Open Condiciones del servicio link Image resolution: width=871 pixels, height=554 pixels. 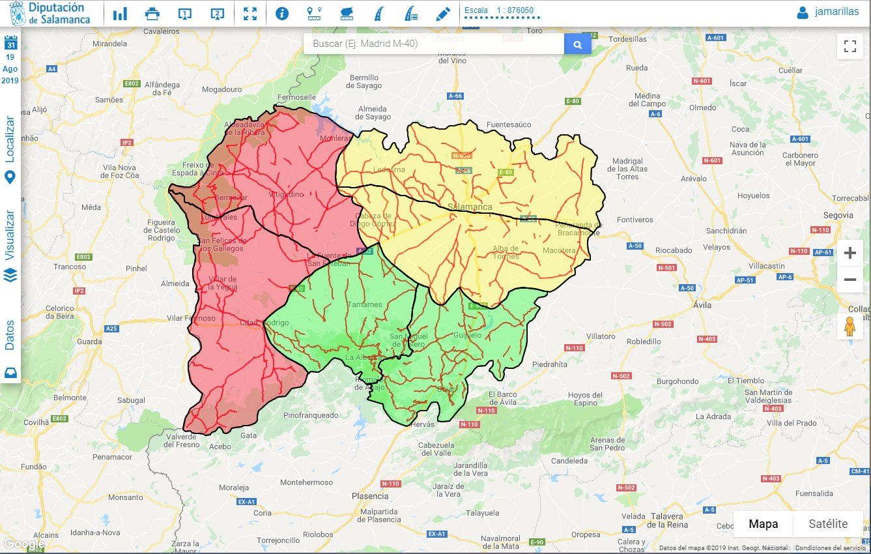point(832,548)
